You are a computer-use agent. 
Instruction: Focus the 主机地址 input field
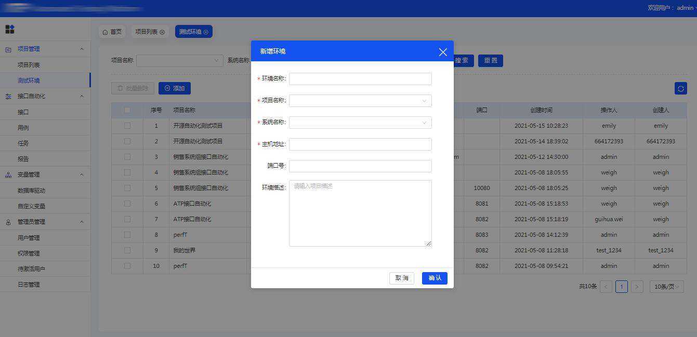click(x=360, y=144)
